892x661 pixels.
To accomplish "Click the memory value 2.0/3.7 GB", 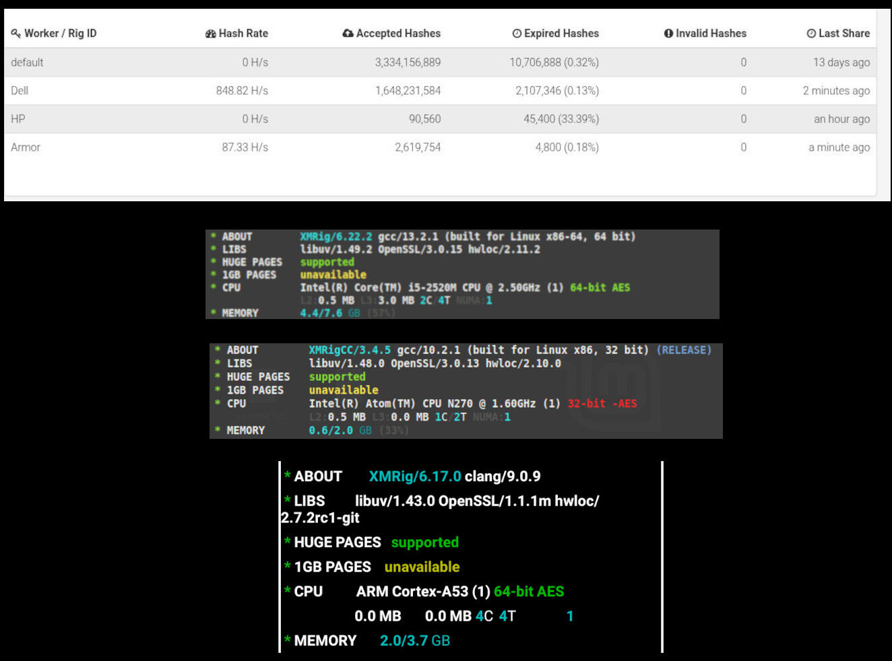I will point(415,641).
